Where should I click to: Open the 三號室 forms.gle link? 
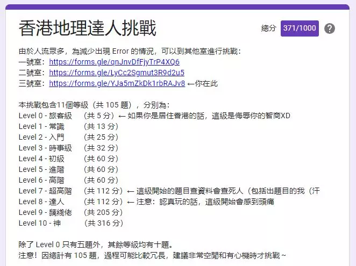tap(117, 83)
